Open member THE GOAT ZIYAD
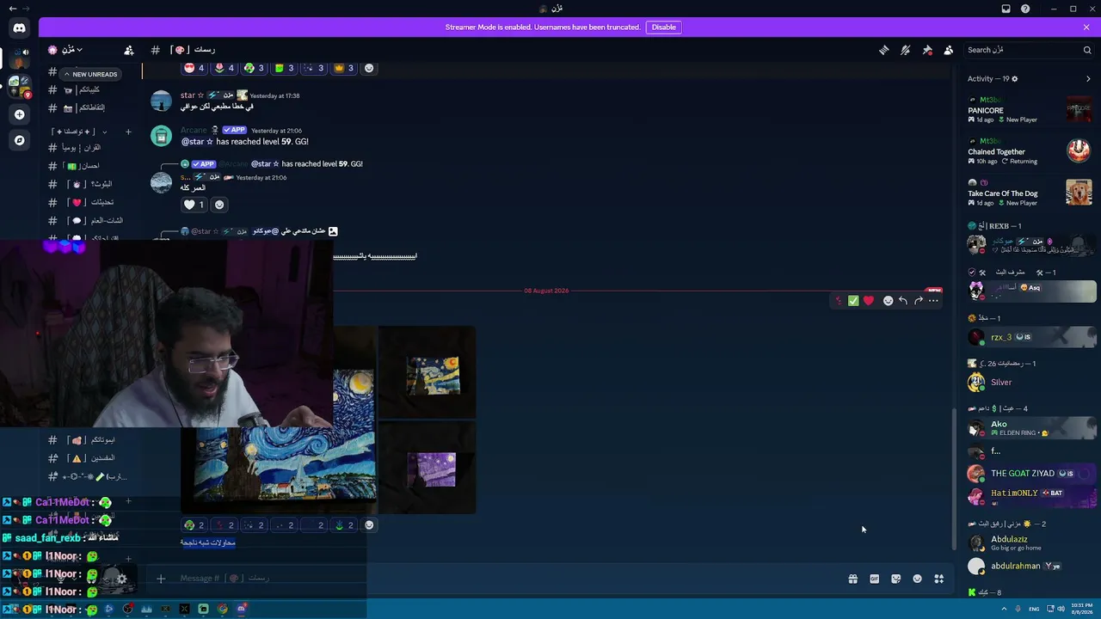1101x619 pixels. coord(1030,474)
